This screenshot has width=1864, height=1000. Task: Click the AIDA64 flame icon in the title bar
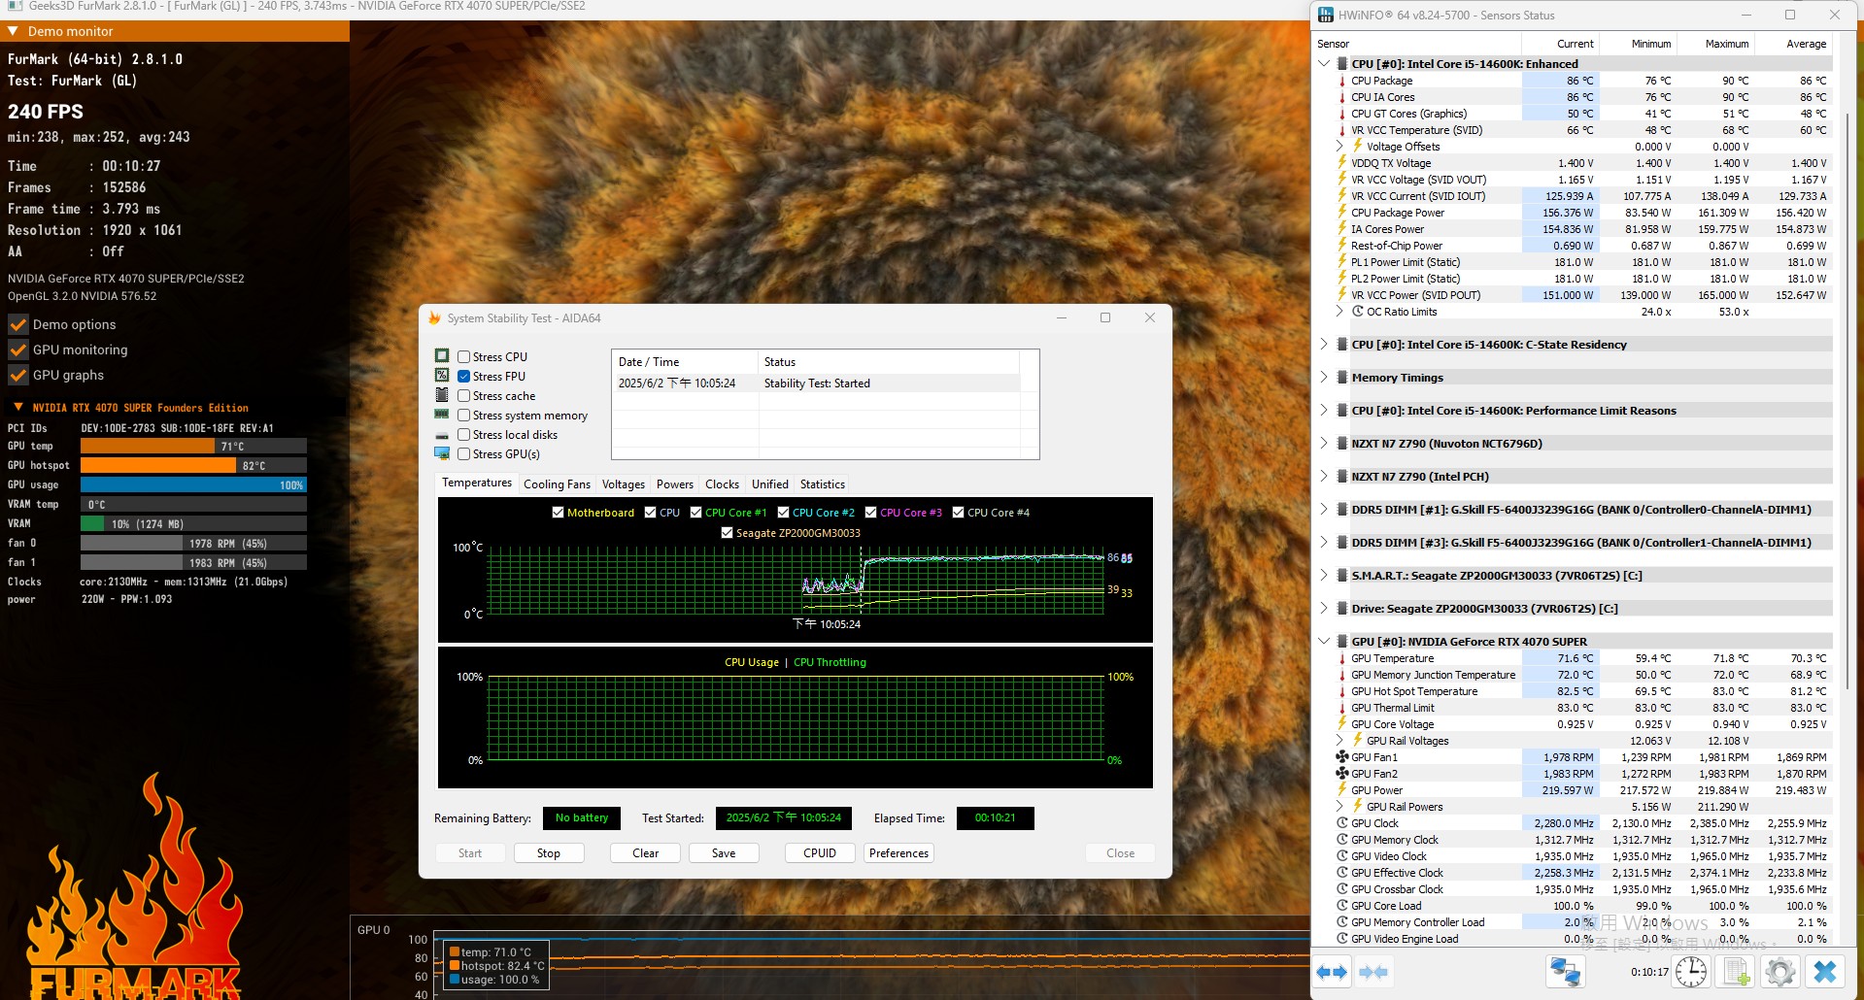(x=434, y=318)
